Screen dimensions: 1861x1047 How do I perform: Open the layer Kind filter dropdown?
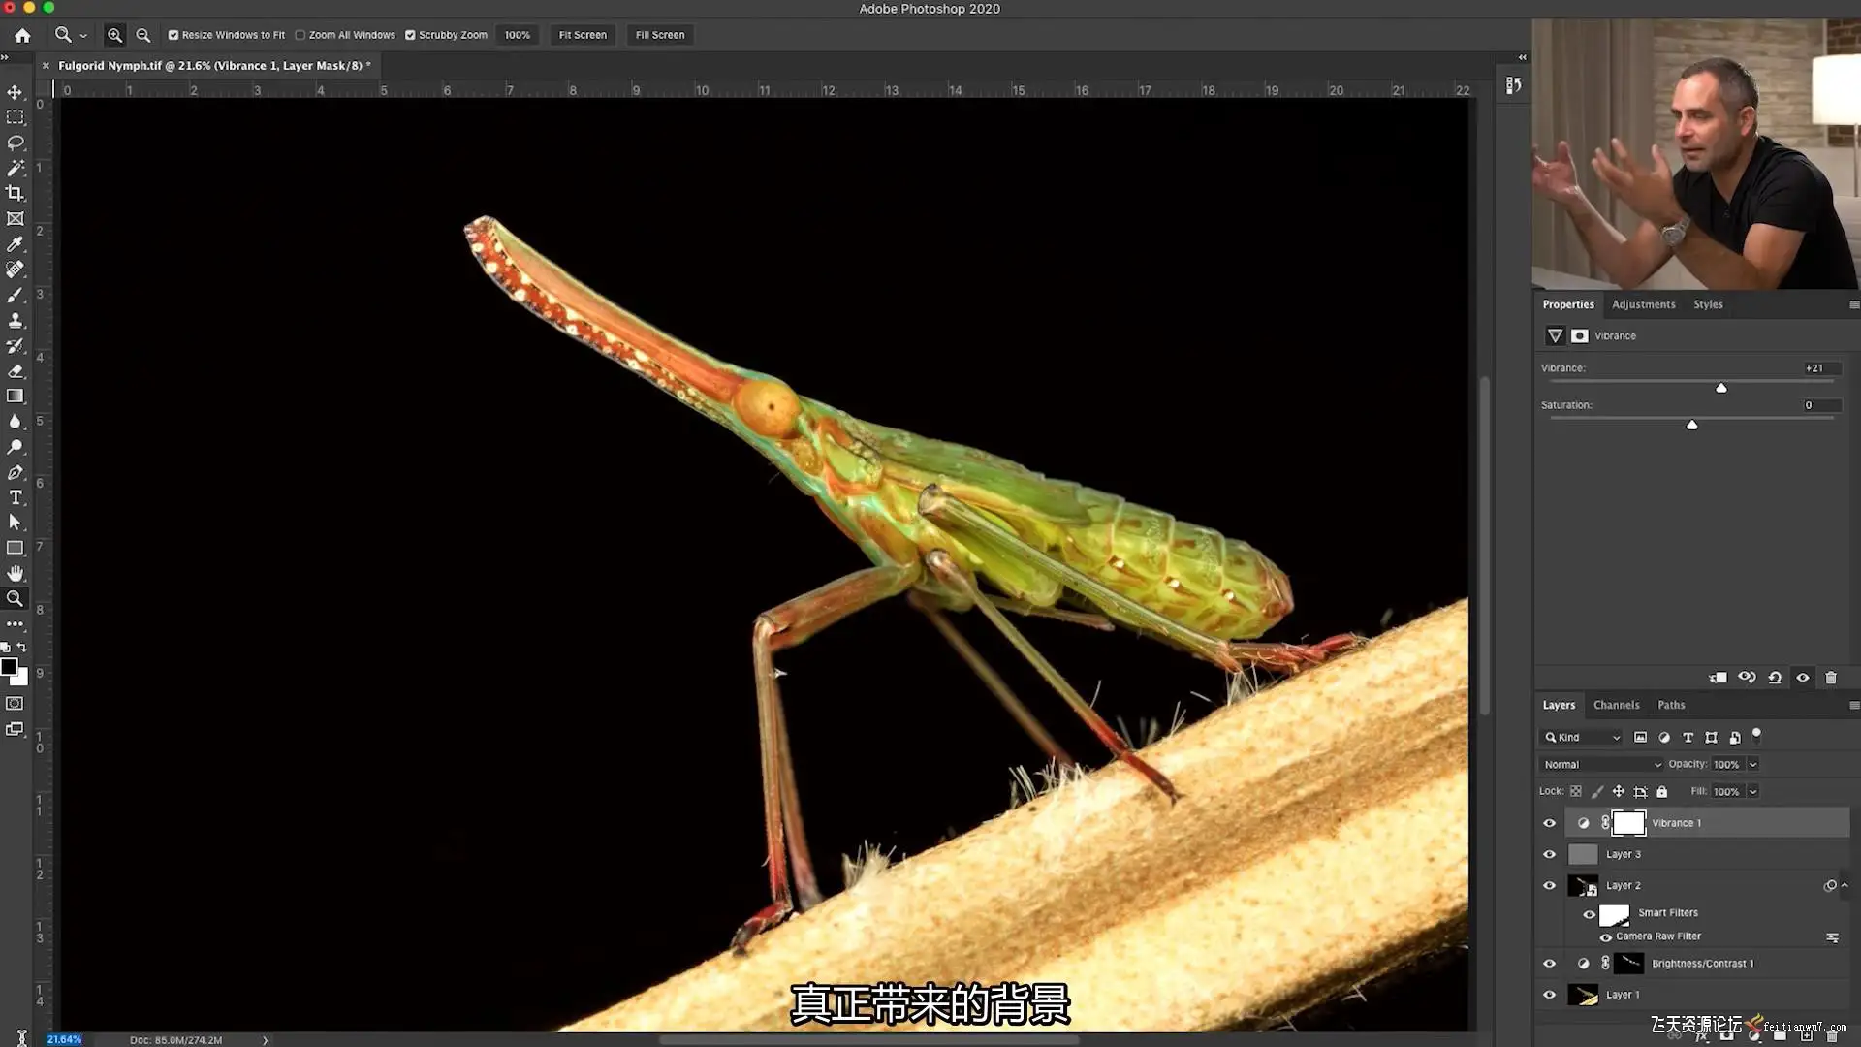pyautogui.click(x=1582, y=737)
